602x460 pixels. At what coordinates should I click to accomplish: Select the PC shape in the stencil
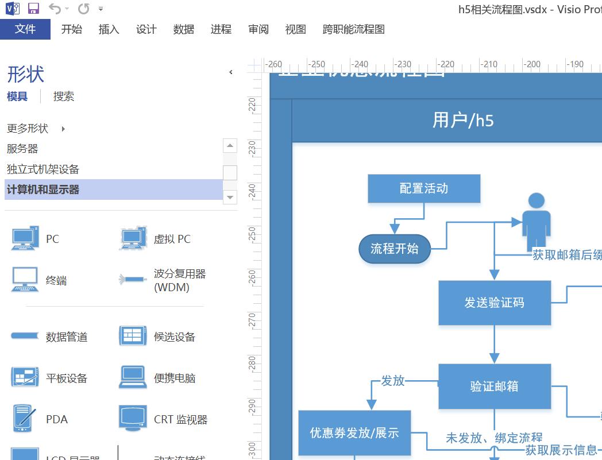click(25, 238)
